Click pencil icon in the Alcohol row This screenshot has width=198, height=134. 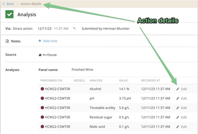pos(178,89)
